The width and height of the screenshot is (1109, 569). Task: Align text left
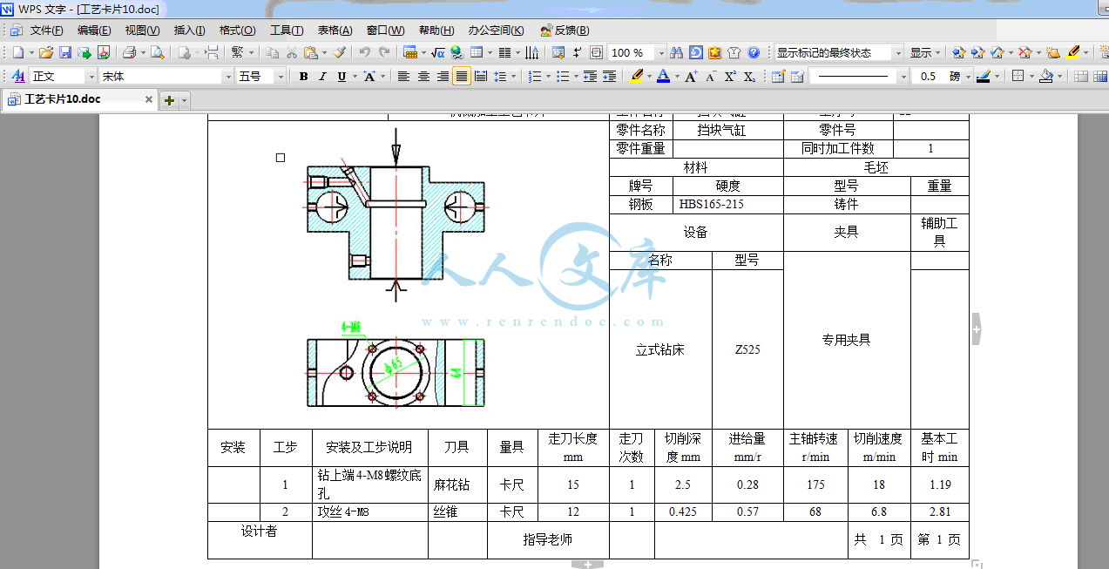pos(403,76)
